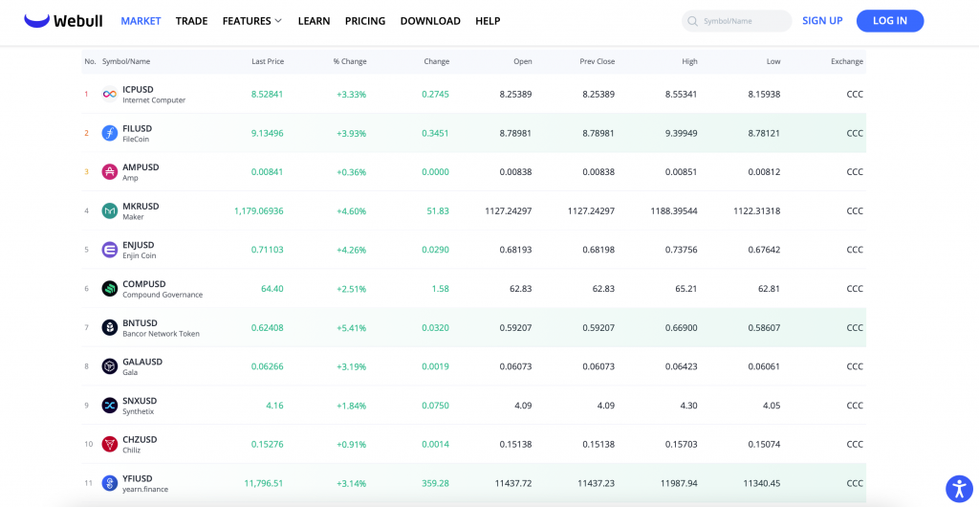Click GALAUSD open value 0.06073
The height and width of the screenshot is (507, 979).
515,366
